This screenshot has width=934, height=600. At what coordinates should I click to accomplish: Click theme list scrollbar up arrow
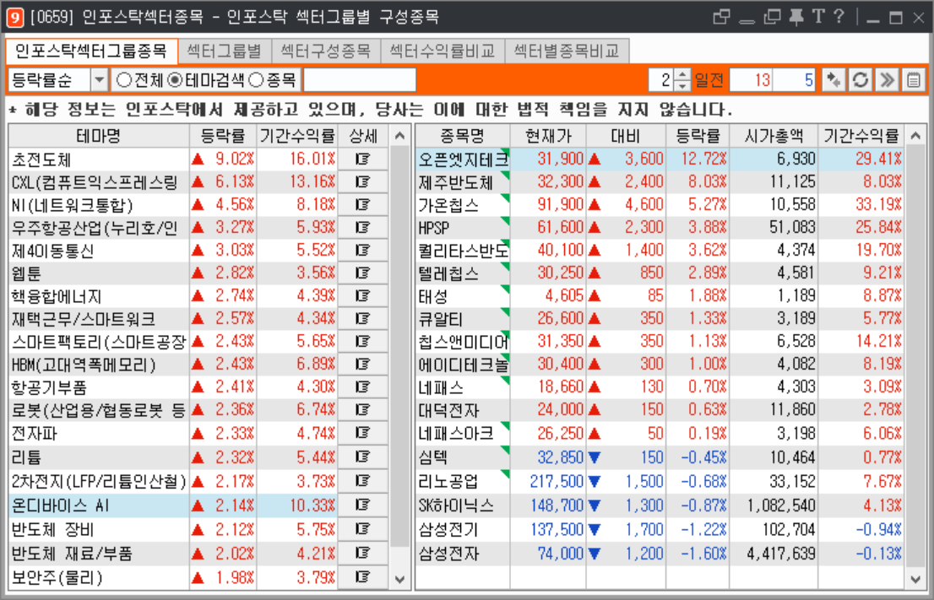[x=399, y=136]
